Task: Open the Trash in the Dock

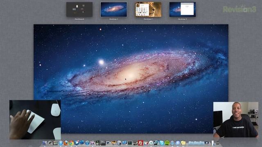Action: click(218, 143)
